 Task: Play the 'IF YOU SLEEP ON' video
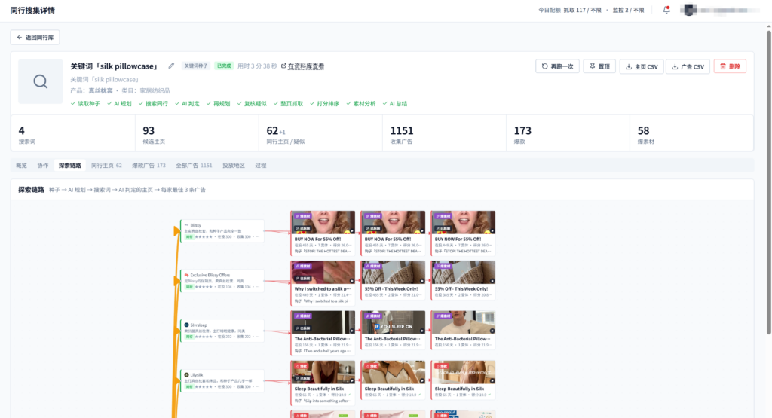(x=422, y=331)
